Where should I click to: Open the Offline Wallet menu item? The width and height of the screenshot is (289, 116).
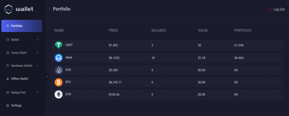pyautogui.click(x=19, y=79)
